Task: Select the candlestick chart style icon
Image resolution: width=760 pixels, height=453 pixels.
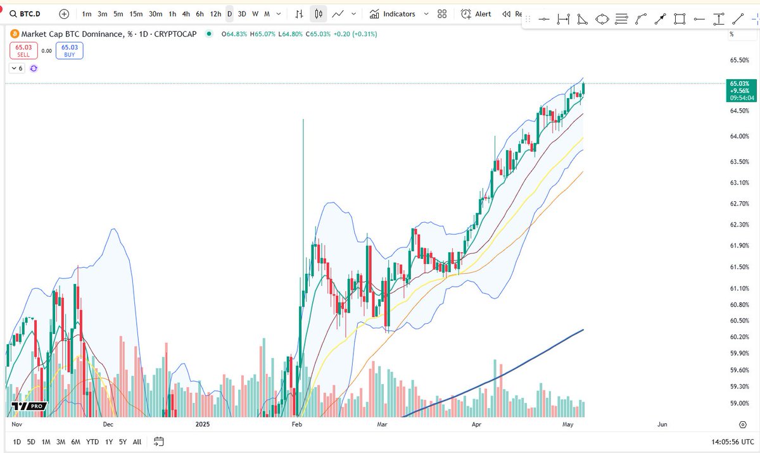Action: pyautogui.click(x=319, y=13)
